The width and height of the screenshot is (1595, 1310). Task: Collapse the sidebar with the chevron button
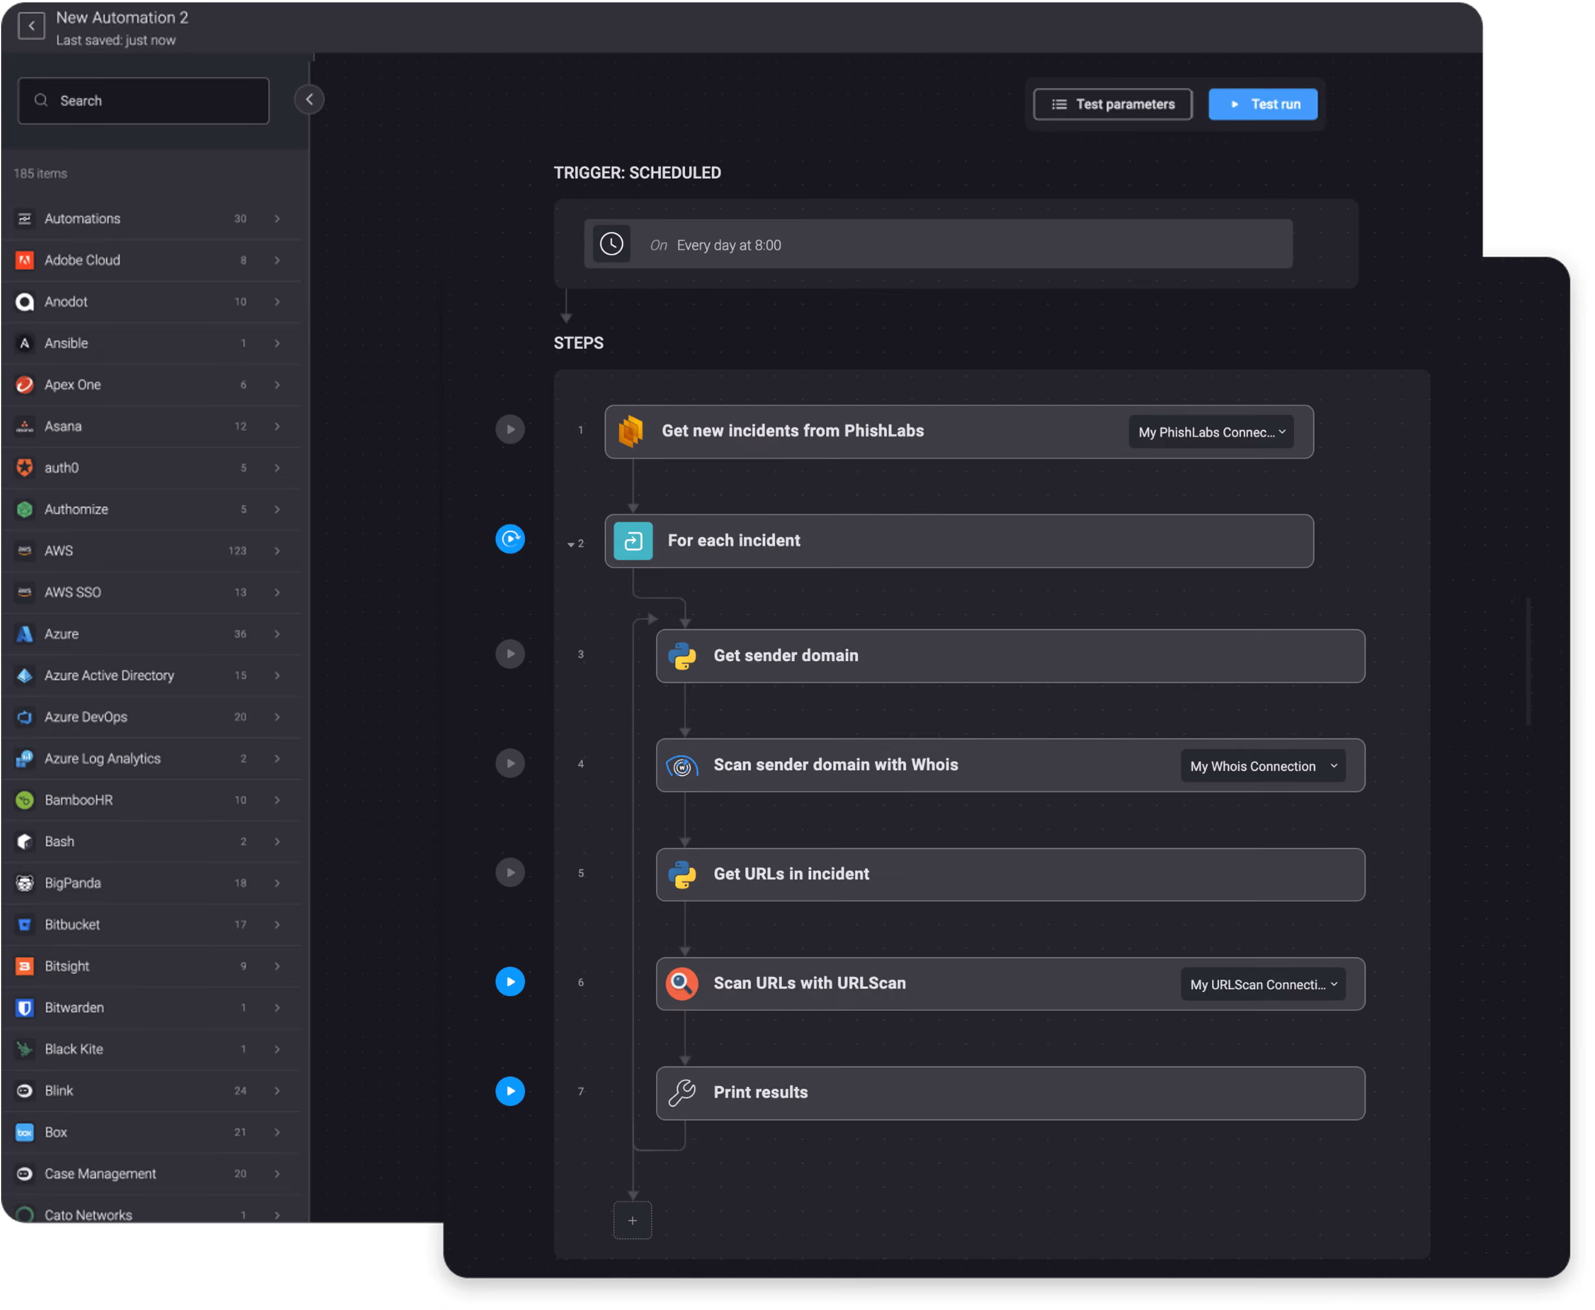click(309, 99)
